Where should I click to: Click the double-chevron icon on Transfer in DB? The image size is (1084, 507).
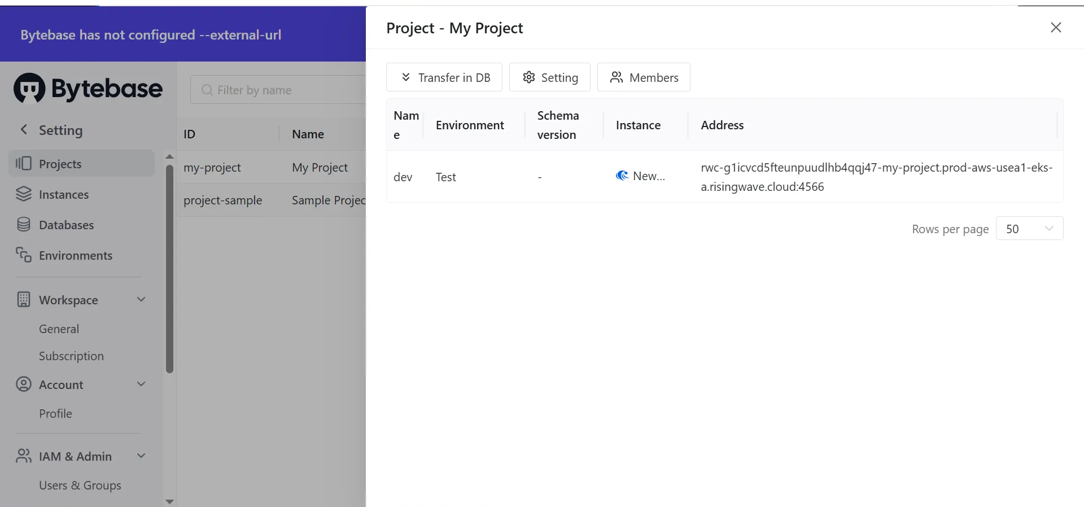(405, 77)
